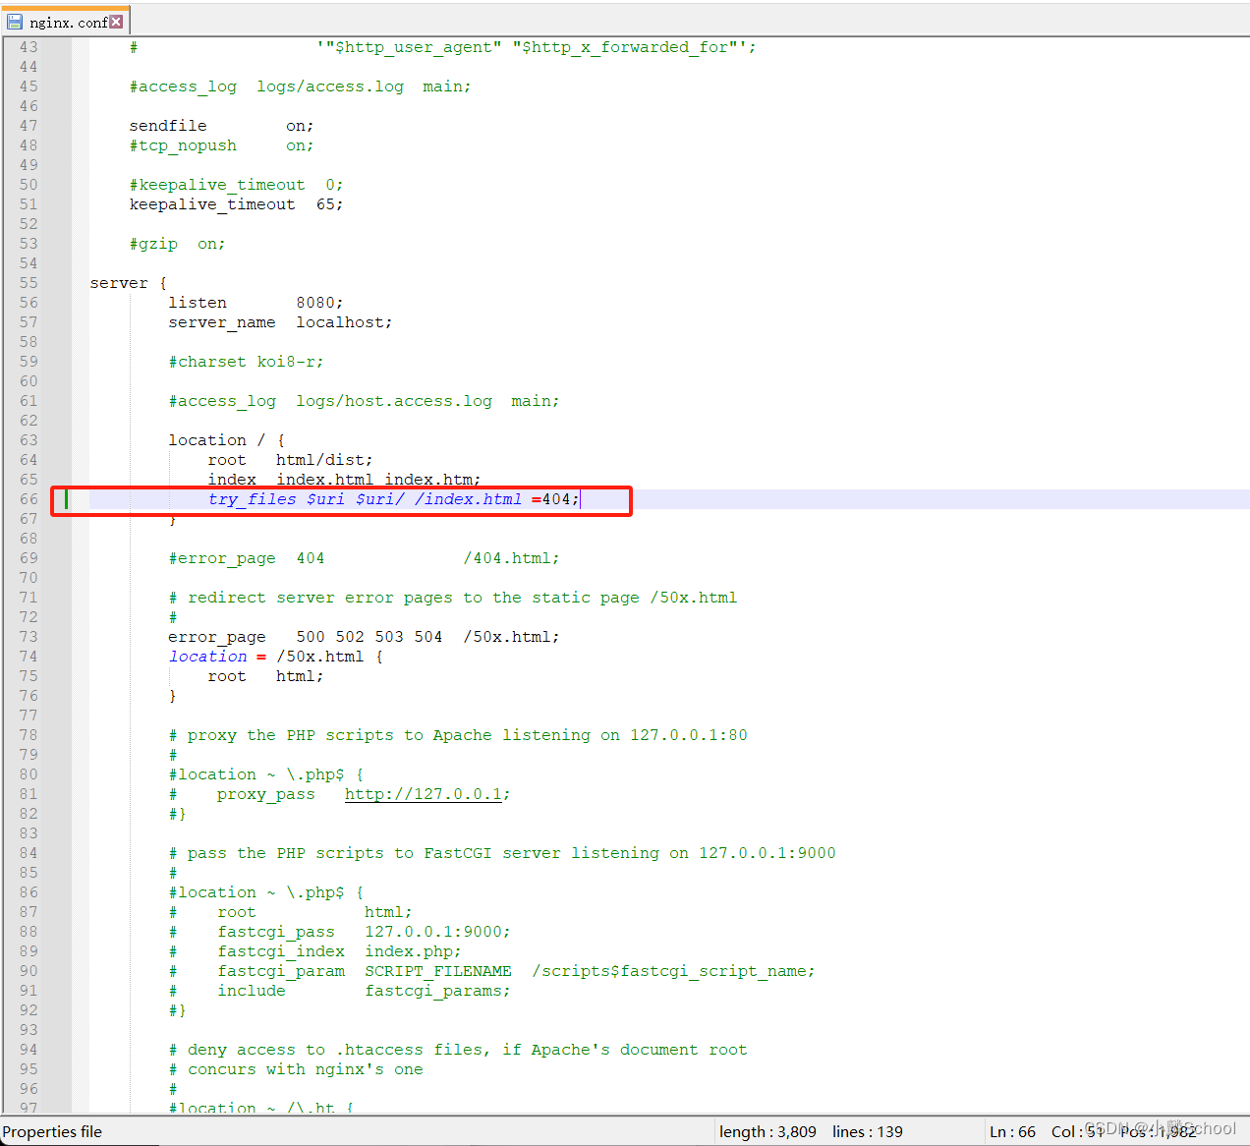1250x1146 pixels.
Task: Click '127.0.0.1:9000;' on line 88
Action: tap(438, 932)
